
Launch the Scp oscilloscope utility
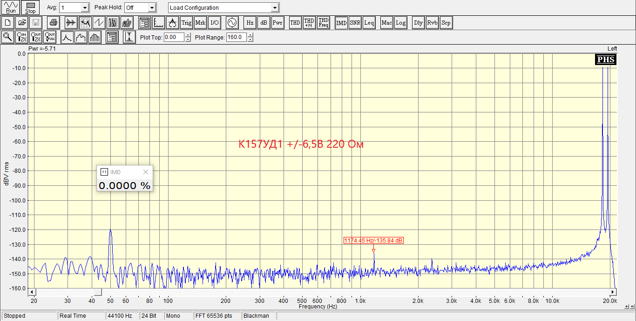pos(446,22)
